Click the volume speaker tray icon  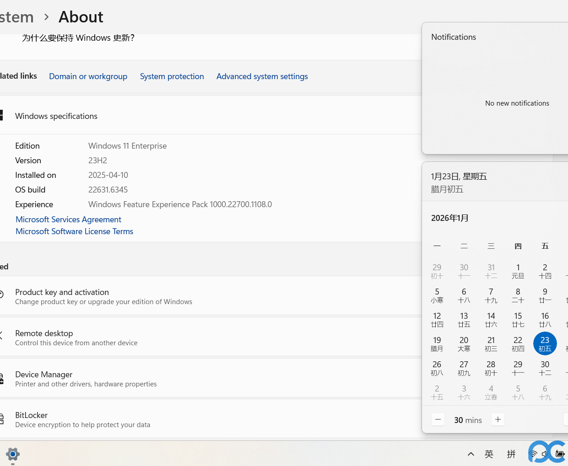[545, 454]
